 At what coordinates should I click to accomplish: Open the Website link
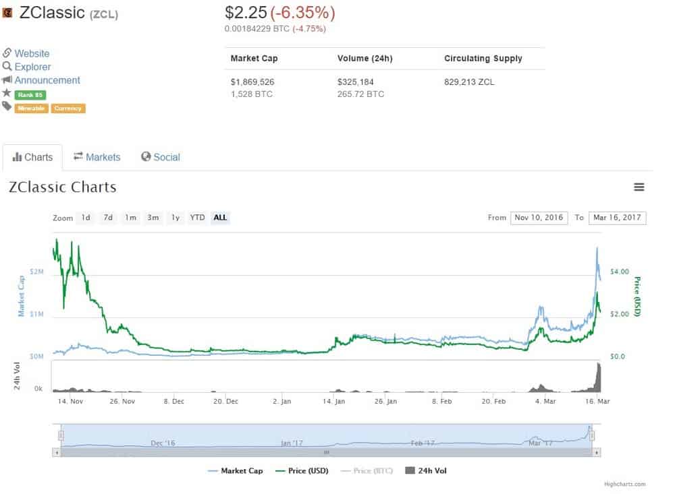click(x=32, y=53)
